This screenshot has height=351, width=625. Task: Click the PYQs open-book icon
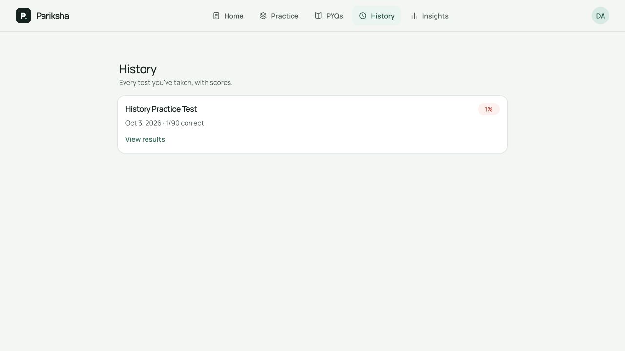(318, 16)
